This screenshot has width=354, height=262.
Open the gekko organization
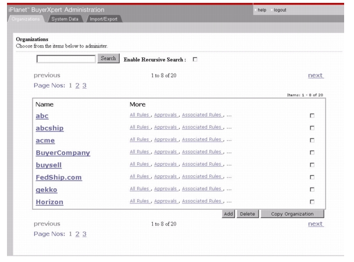pyautogui.click(x=47, y=190)
